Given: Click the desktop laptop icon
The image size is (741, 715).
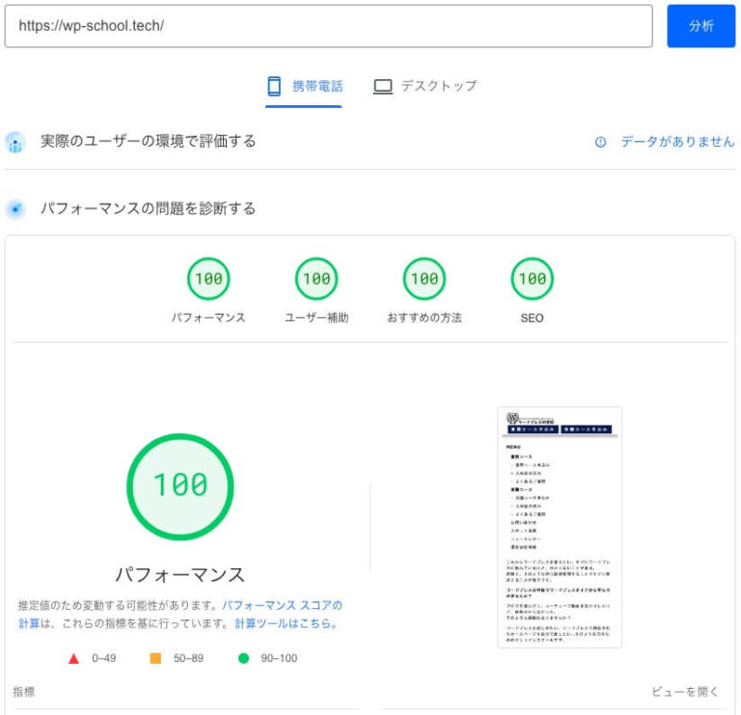Looking at the screenshot, I should (x=383, y=86).
